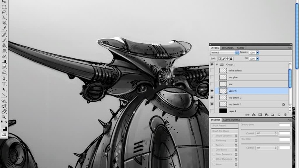
Task: Enable Scattering checkbox
Action: [x=214, y=140]
